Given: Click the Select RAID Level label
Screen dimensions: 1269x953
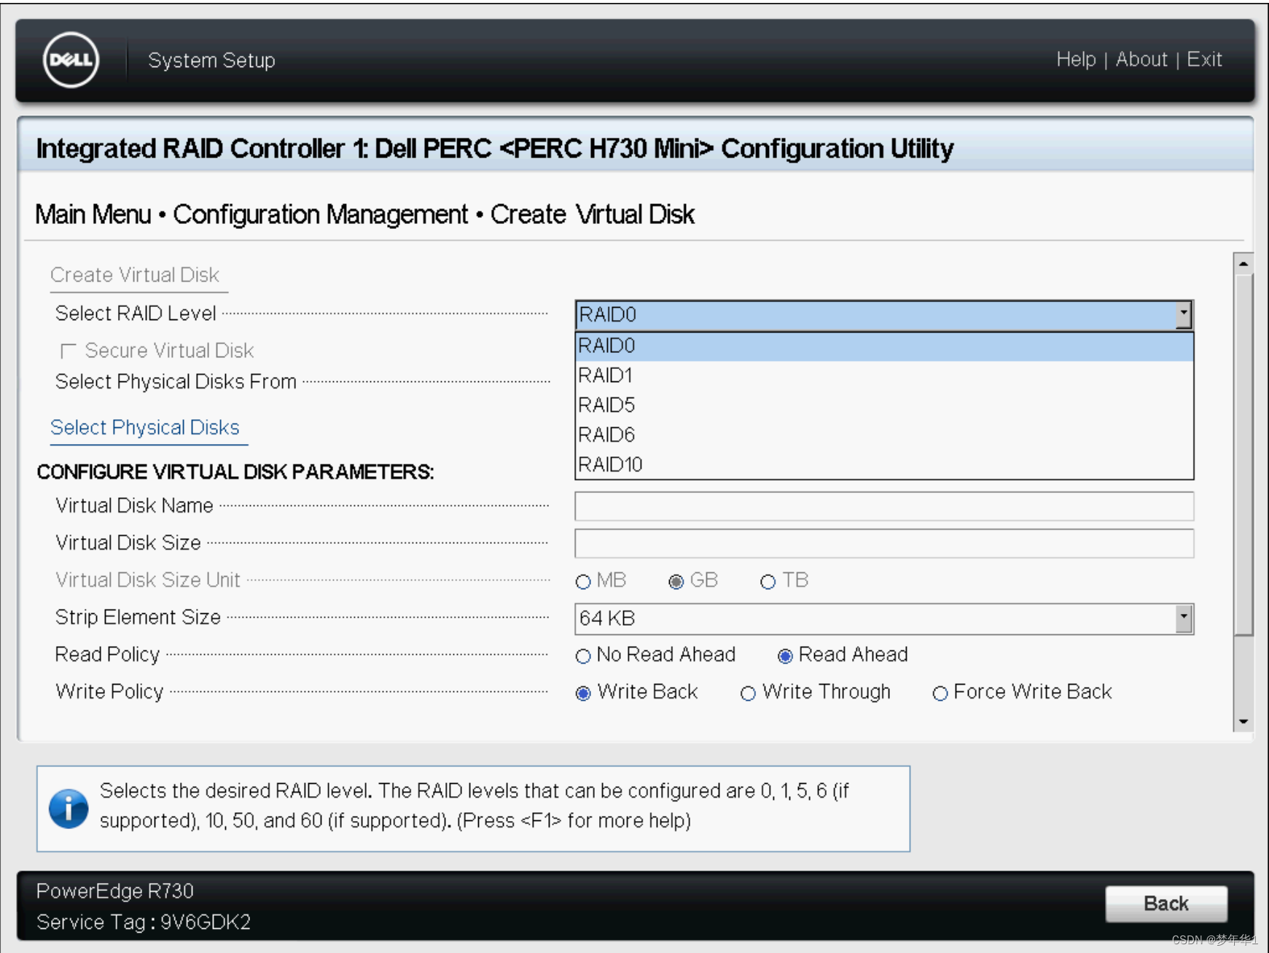Looking at the screenshot, I should tap(136, 314).
